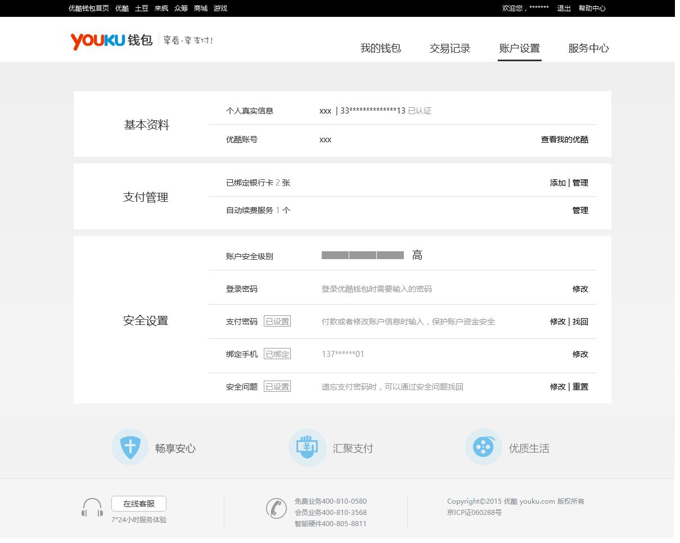The width and height of the screenshot is (680, 543).
Task: Open 帮助中心 in top bar
Action: pos(592,8)
